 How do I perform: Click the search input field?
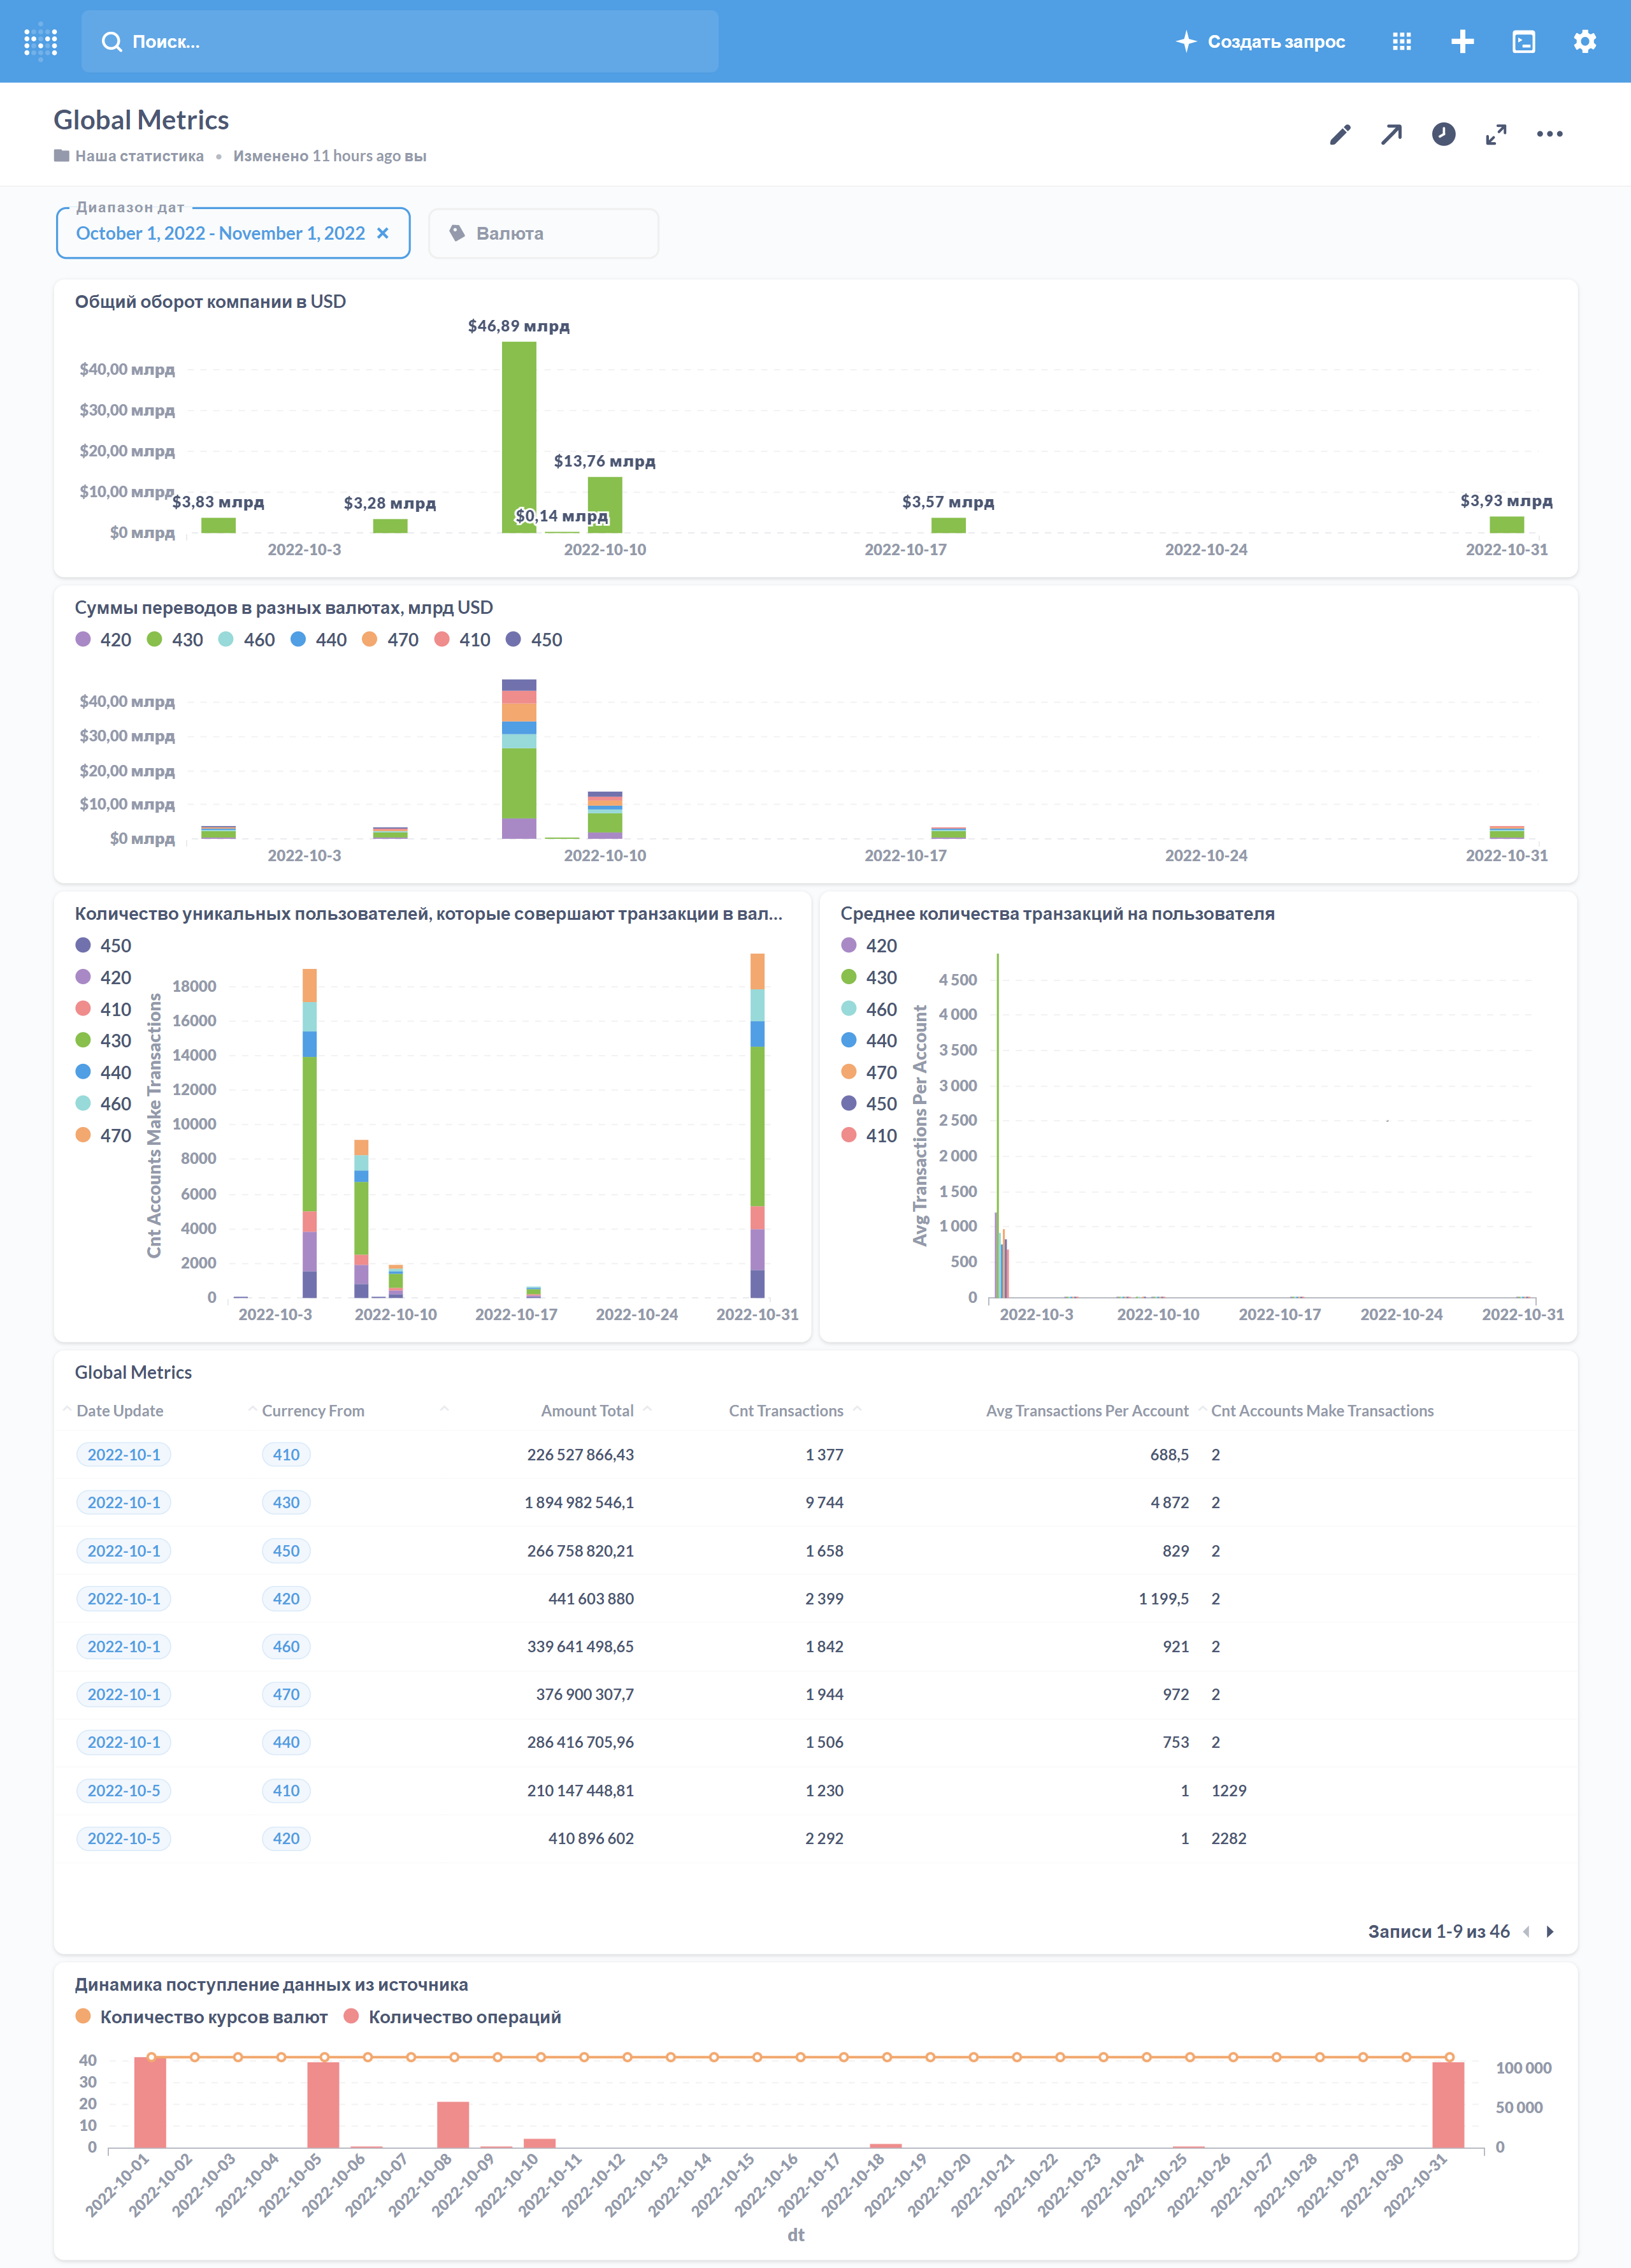click(399, 41)
